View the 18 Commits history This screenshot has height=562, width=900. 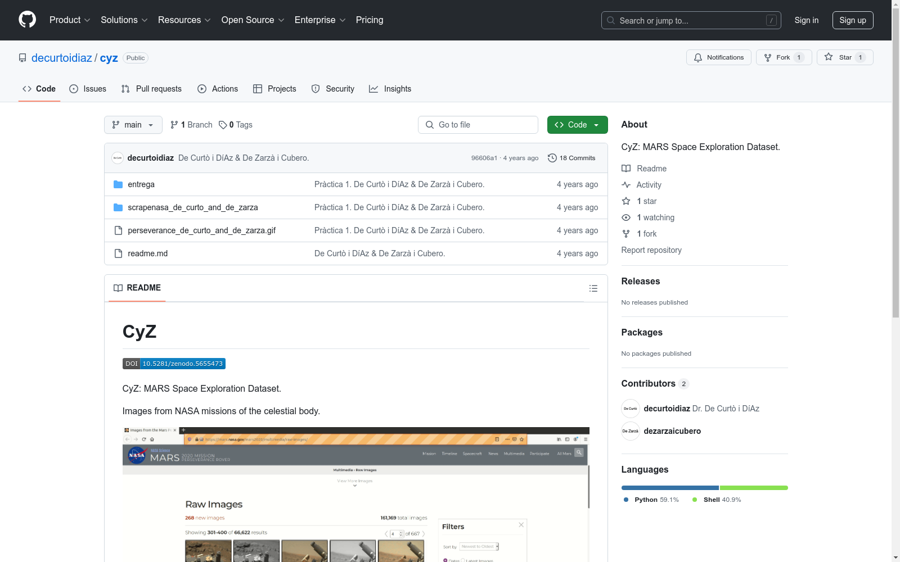tap(571, 158)
